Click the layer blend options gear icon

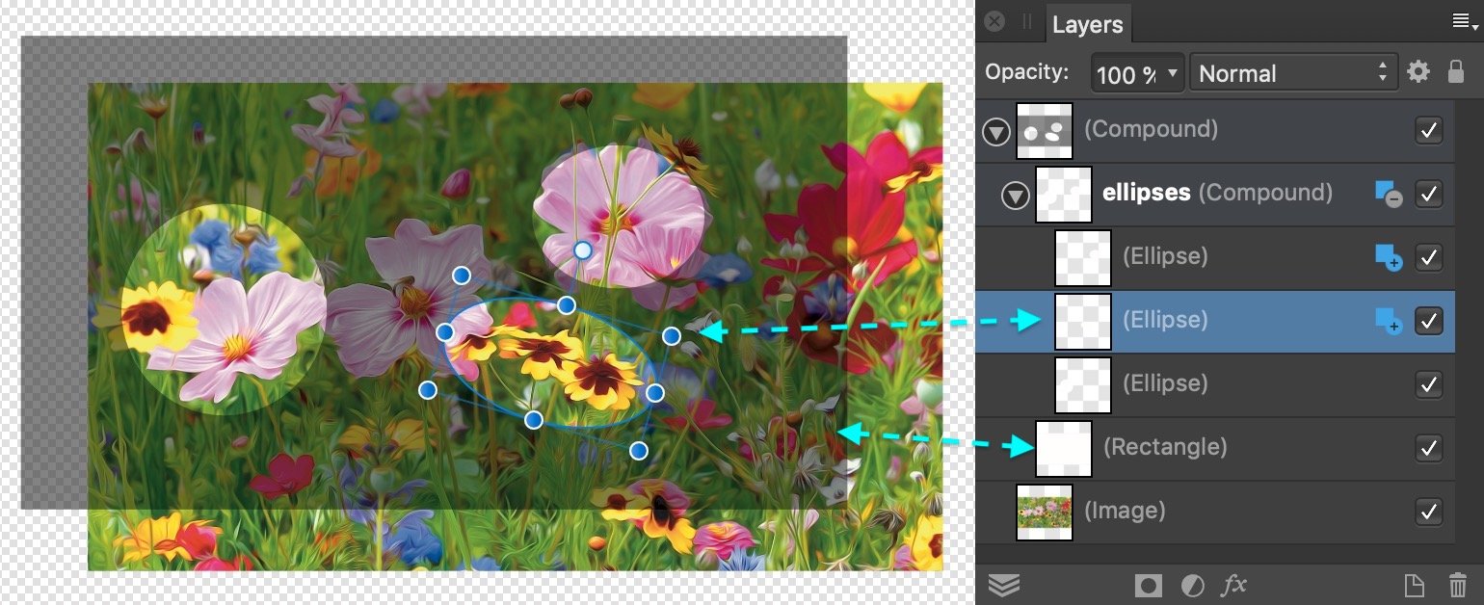1418,72
